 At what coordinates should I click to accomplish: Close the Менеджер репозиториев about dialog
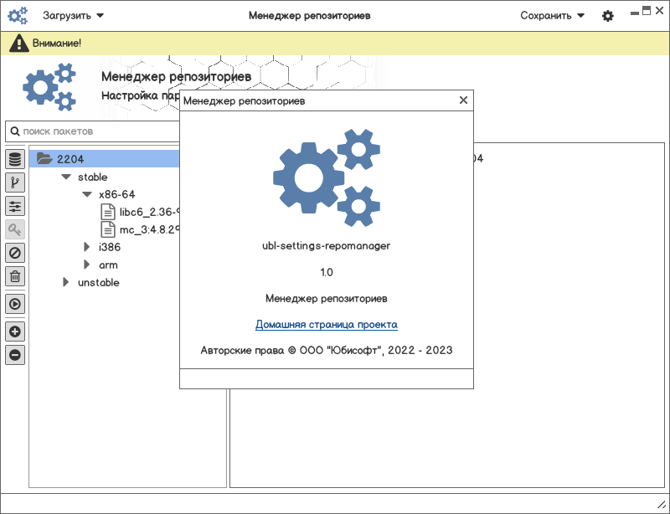click(x=463, y=100)
